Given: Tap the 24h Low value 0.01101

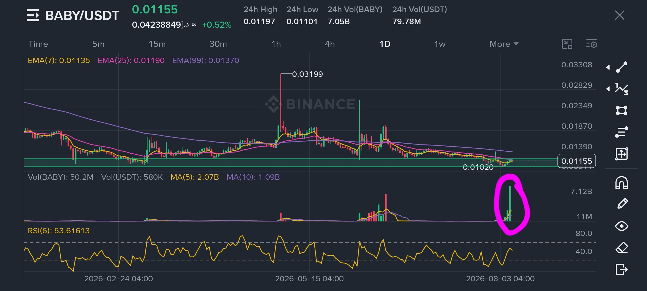Looking at the screenshot, I should click(302, 22).
